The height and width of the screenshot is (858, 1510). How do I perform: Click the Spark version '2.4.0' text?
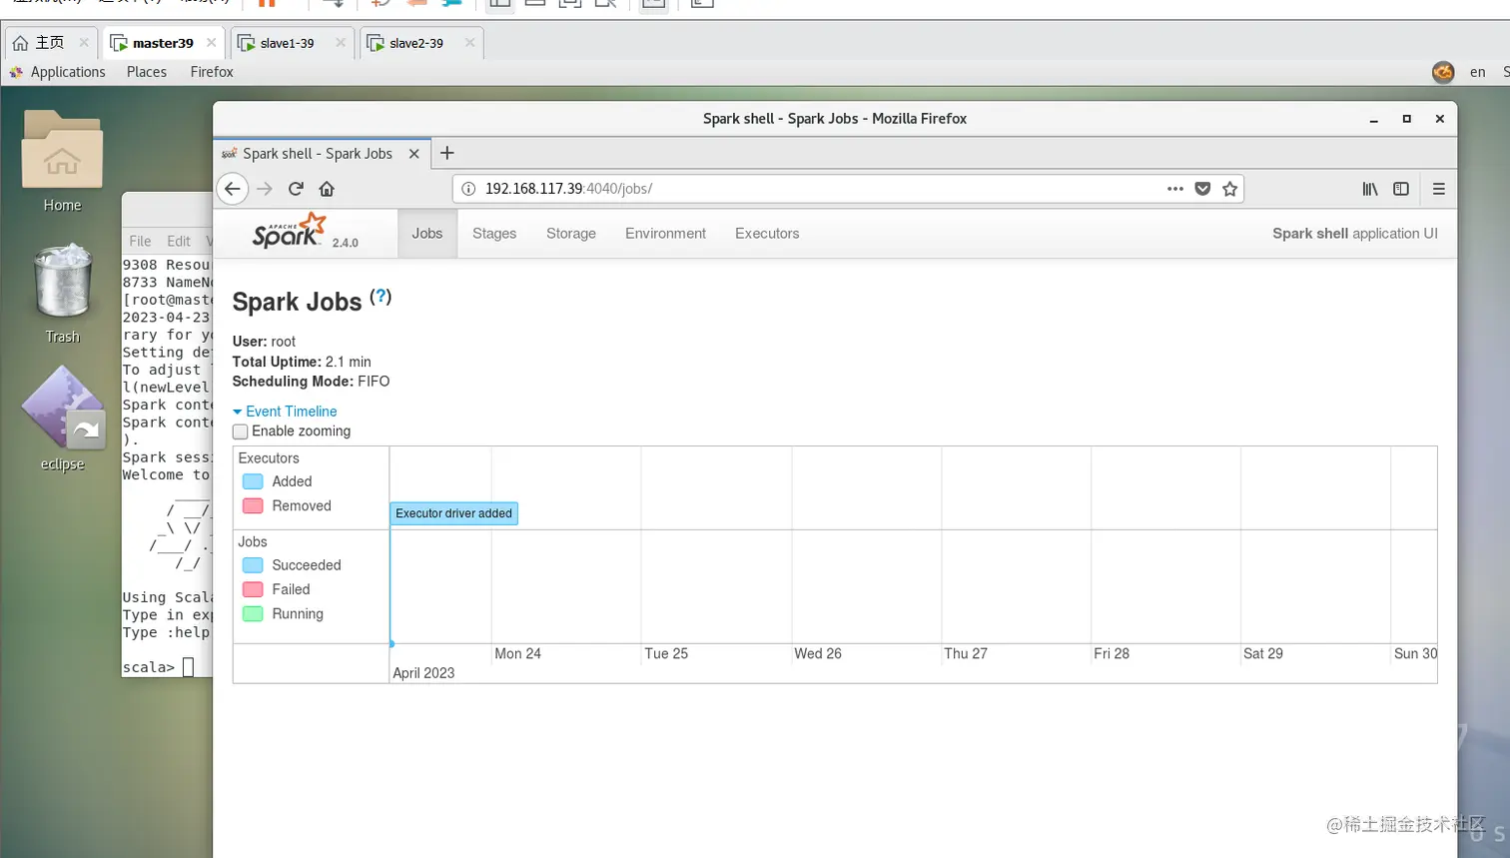pos(346,243)
